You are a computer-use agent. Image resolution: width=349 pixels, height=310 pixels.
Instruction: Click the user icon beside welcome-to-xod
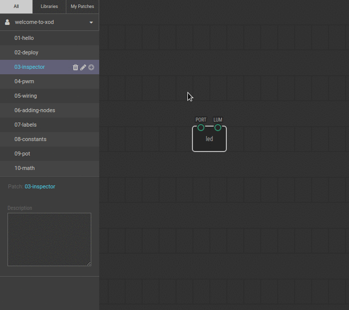pyautogui.click(x=7, y=22)
